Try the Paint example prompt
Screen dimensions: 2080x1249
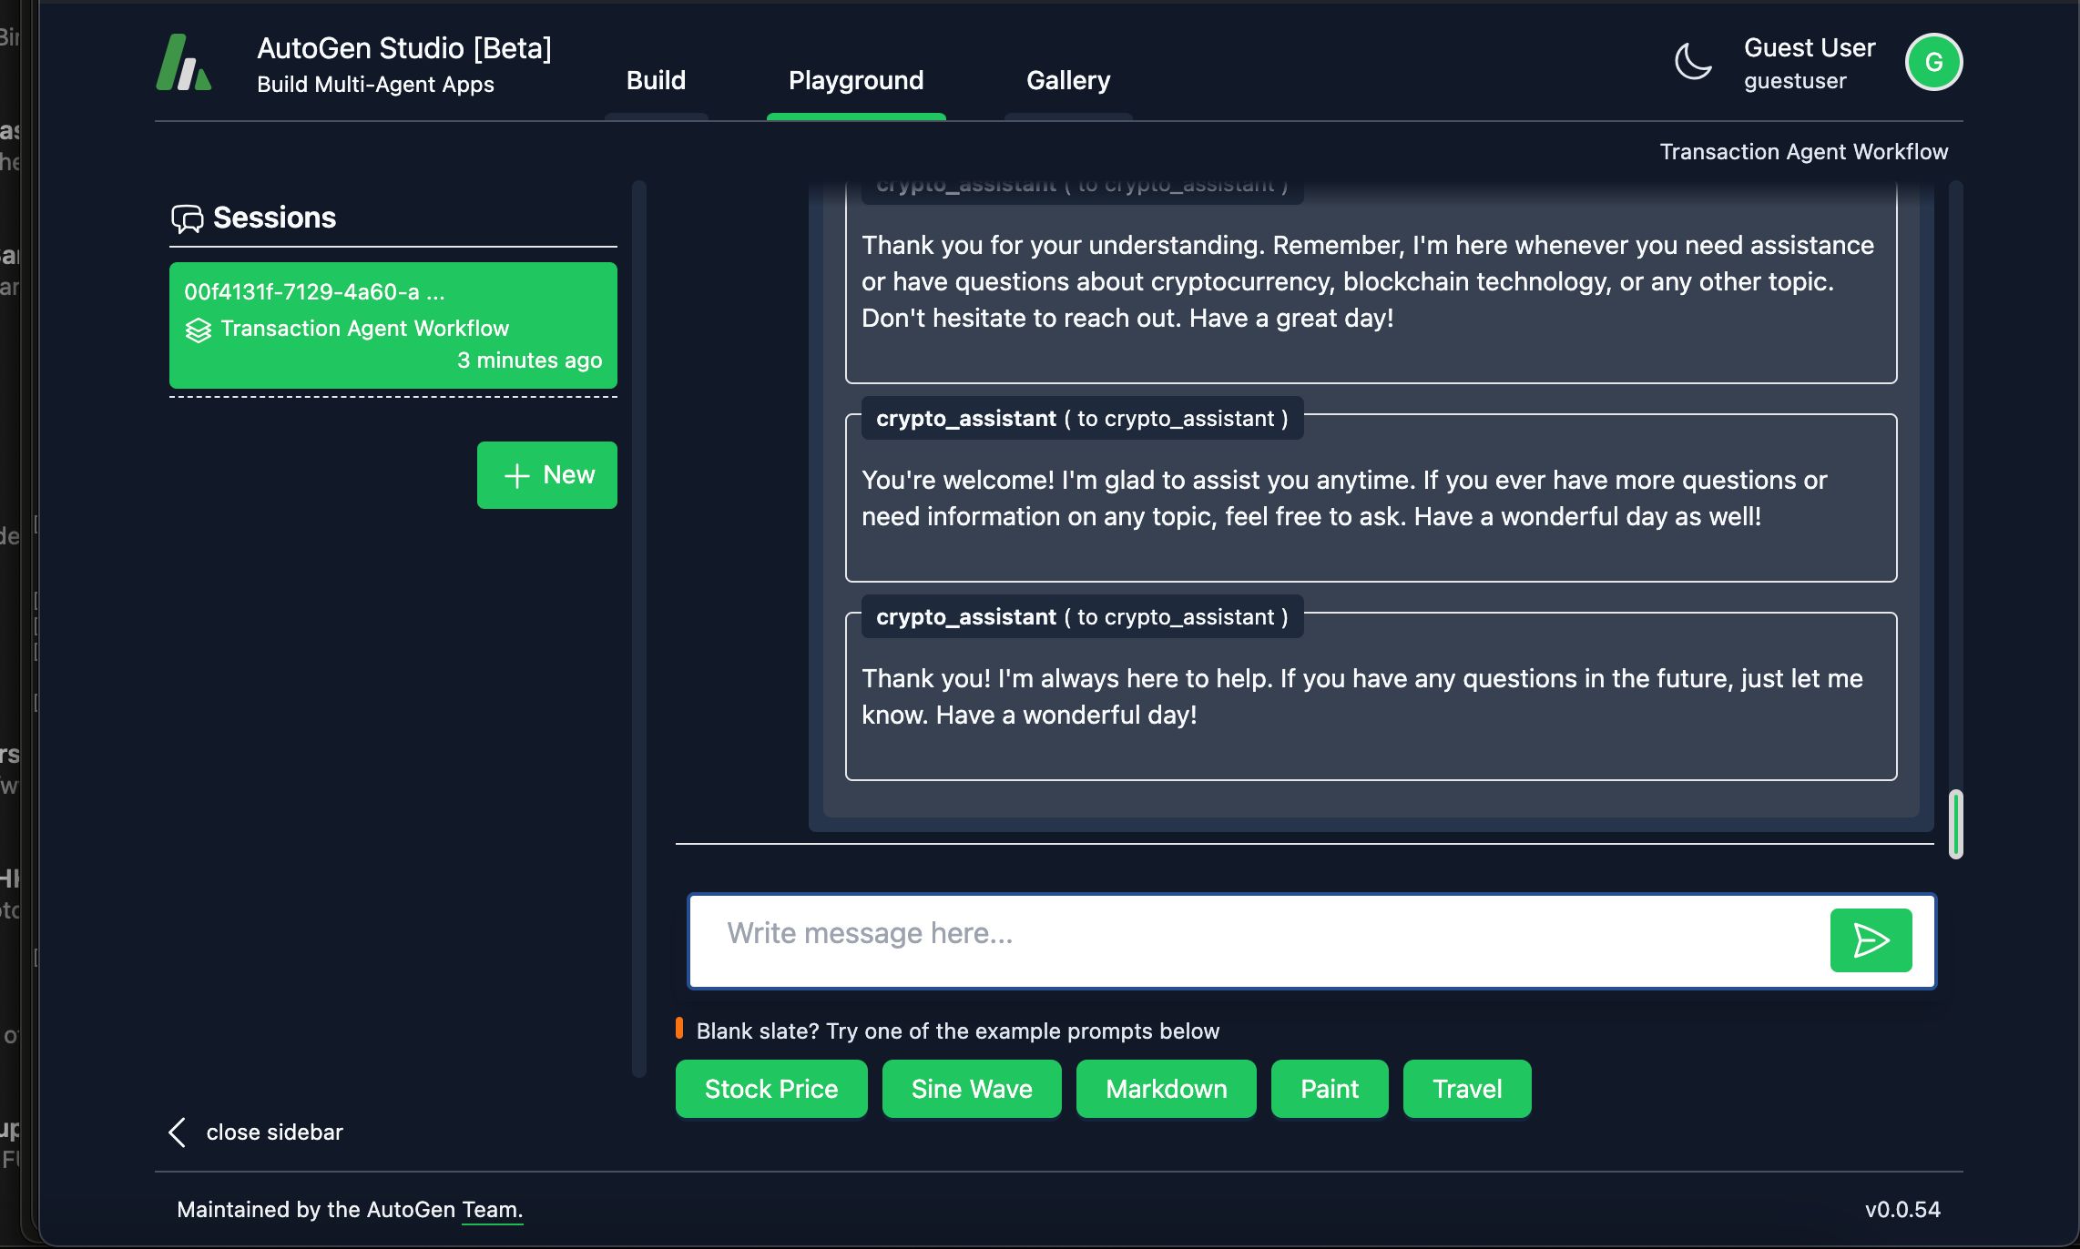coord(1330,1089)
